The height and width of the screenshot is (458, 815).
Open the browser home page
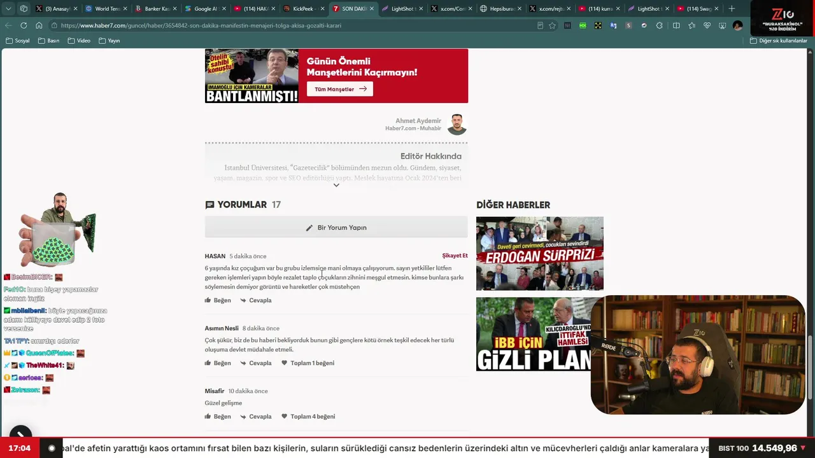[x=39, y=25]
